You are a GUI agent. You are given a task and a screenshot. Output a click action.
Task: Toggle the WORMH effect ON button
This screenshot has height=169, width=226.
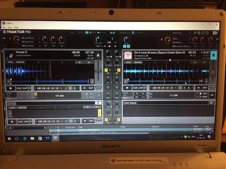pos(62,46)
